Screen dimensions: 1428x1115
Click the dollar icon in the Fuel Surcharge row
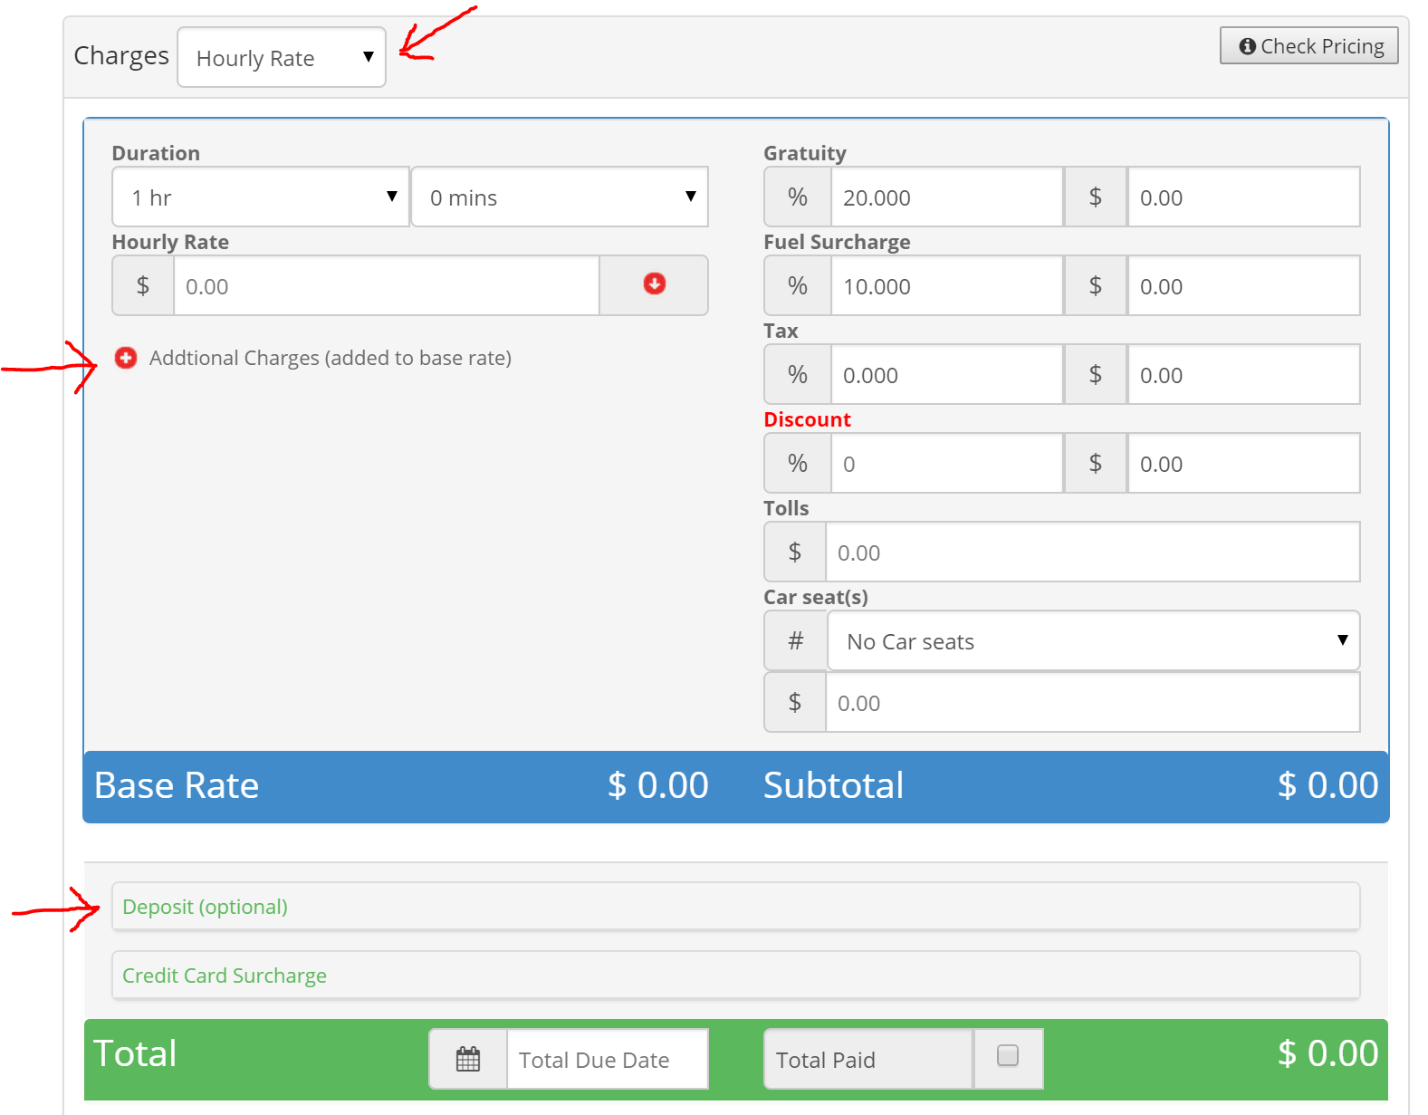pyautogui.click(x=1095, y=285)
